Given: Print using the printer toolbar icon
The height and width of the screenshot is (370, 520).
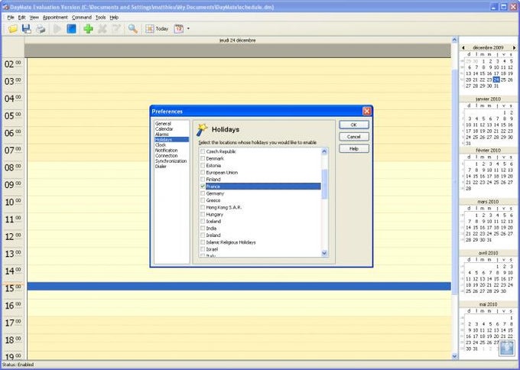Looking at the screenshot, I should 41,29.
